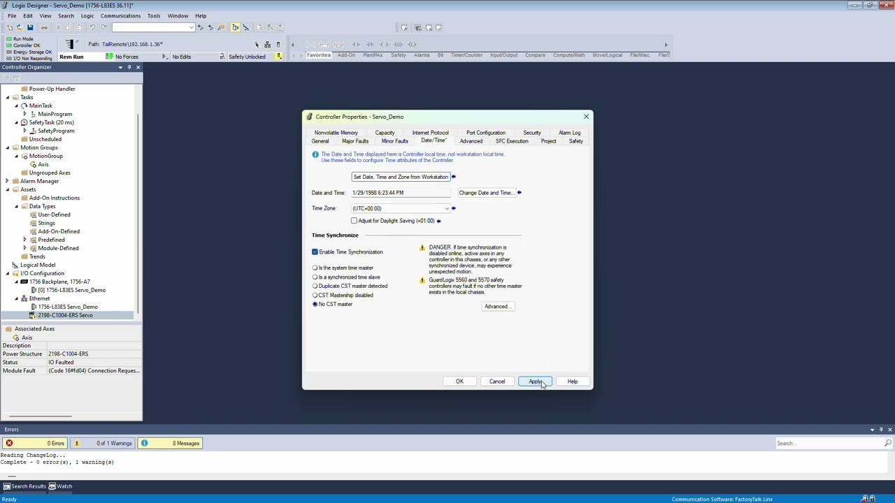Collapse the I/O Configuration tree node
Screen dimensions: 895x503
[7, 273]
